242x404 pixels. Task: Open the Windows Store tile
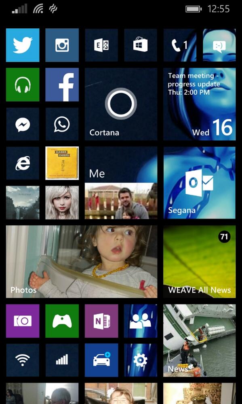click(141, 45)
